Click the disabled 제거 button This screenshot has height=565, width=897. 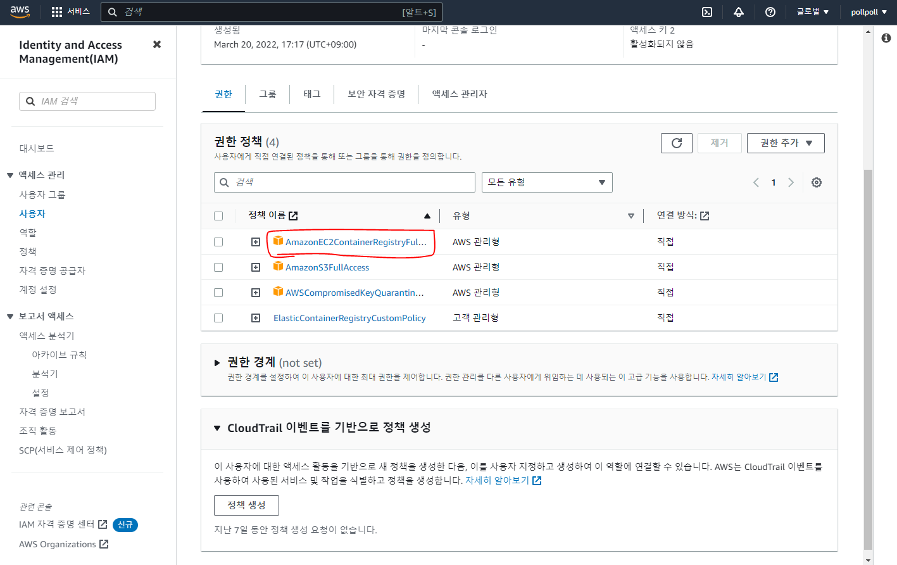pos(719,143)
